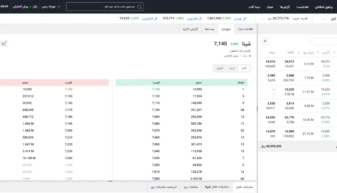Open the نمودار menu
Screen dimensions: 337x193
pyautogui.click(x=270, y=7)
